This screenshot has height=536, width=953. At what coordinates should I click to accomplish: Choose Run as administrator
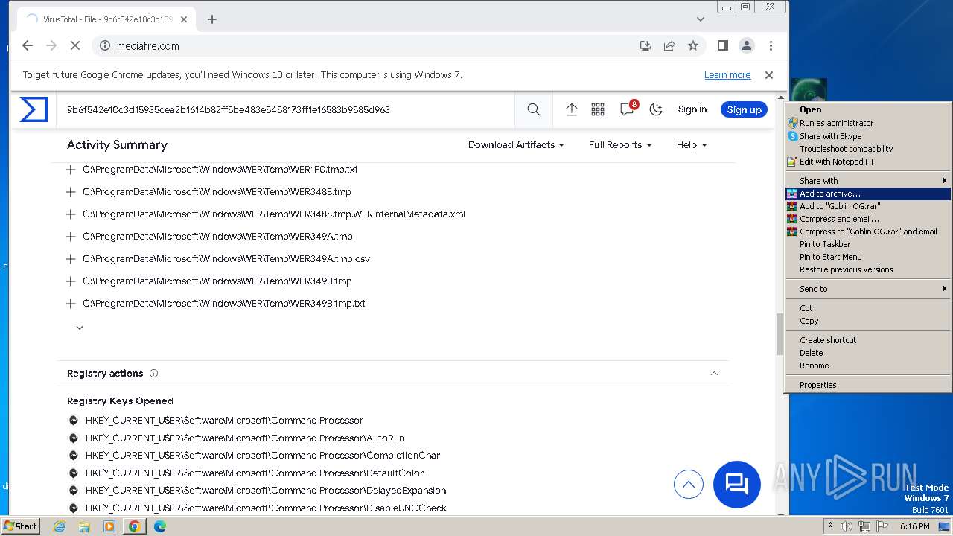point(868,123)
